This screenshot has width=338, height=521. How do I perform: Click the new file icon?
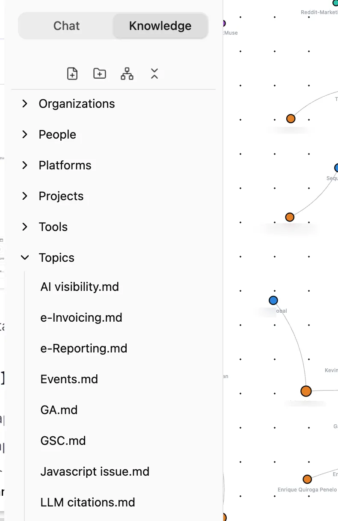point(73,74)
